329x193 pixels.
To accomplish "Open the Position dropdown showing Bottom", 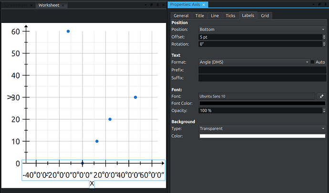I will pyautogui.click(x=262, y=30).
